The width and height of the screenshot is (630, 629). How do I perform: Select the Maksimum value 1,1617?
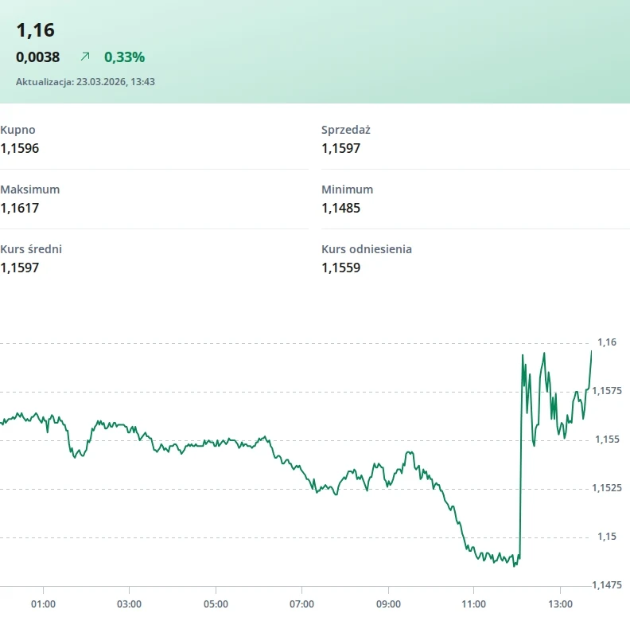[x=20, y=208]
